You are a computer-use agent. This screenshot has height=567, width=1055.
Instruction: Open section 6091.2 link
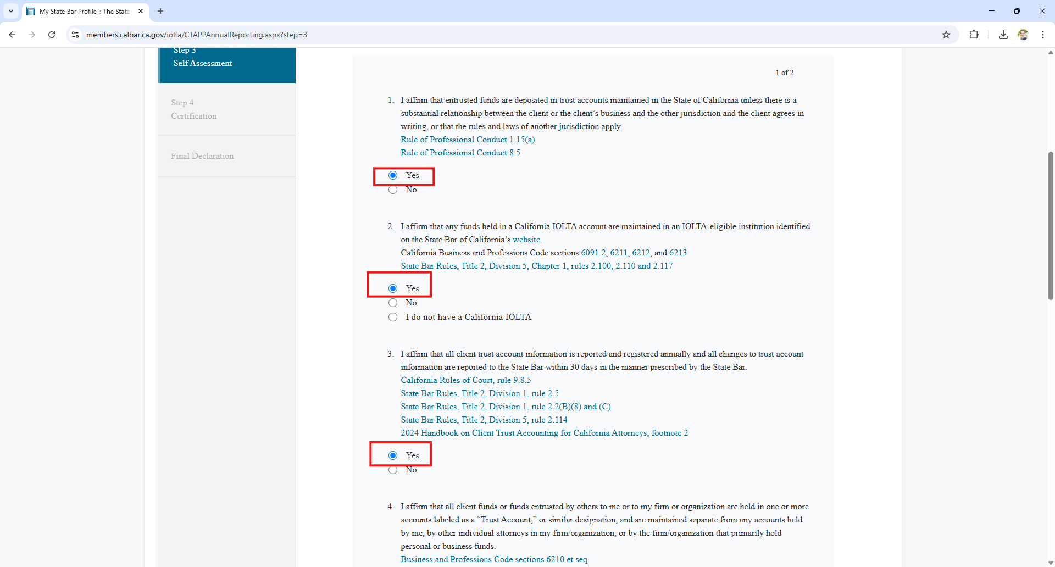[593, 253]
